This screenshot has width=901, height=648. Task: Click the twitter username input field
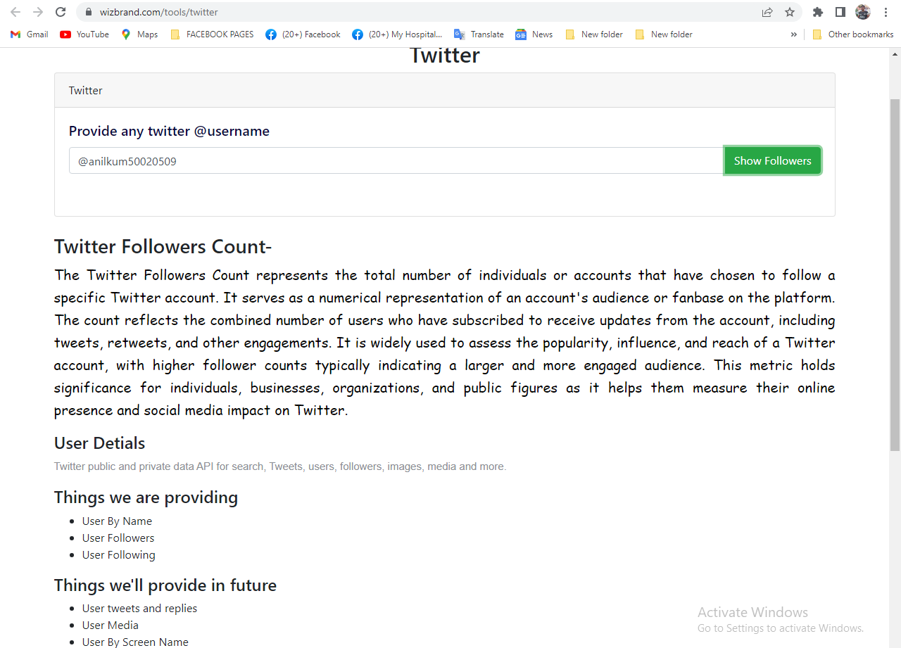(394, 160)
